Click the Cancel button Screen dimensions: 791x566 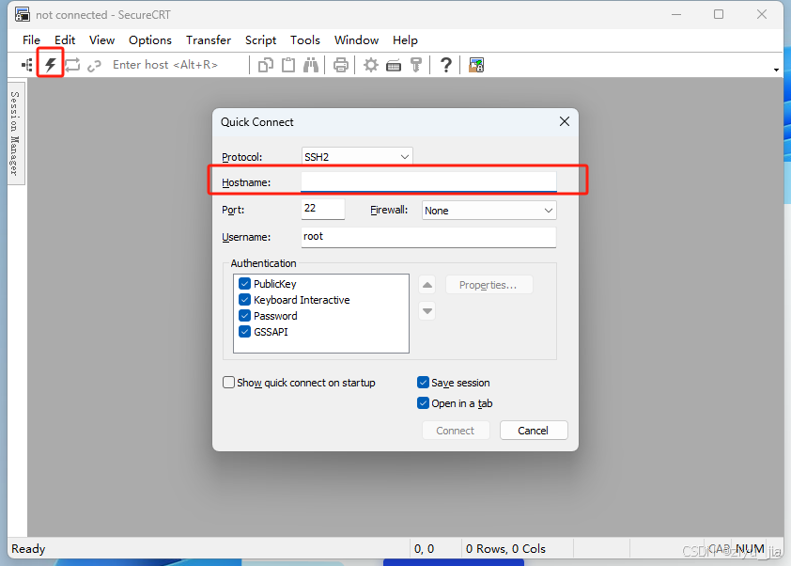pos(534,431)
